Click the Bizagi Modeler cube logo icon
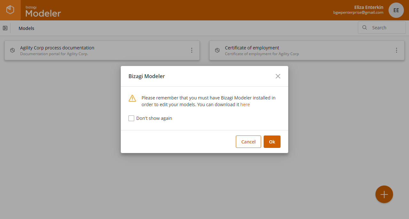Image resolution: width=409 pixels, height=219 pixels. pyautogui.click(x=10, y=10)
